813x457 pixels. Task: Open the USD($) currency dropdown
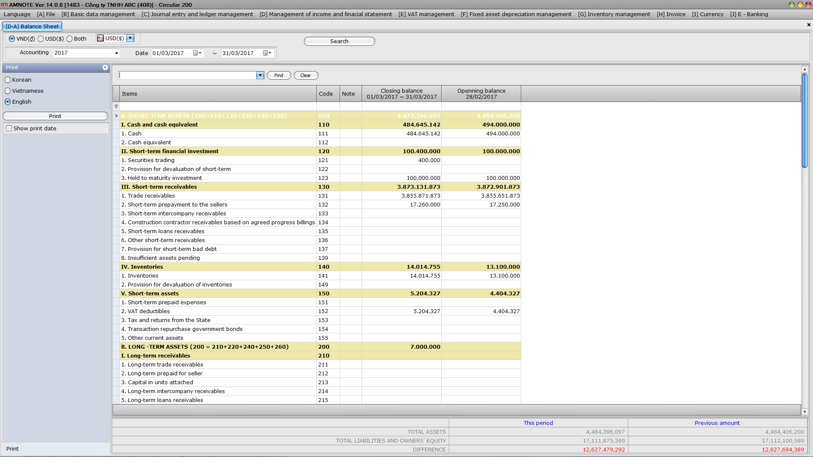tap(131, 38)
